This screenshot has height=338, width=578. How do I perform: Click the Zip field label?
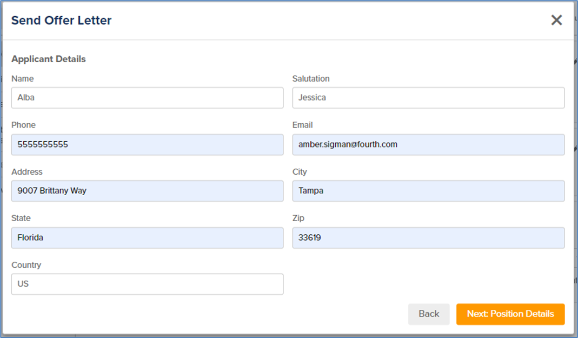298,218
